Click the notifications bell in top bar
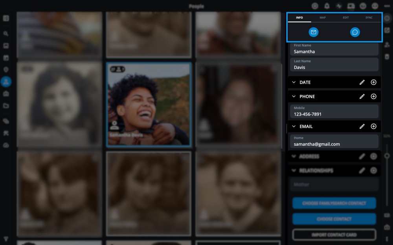 pyautogui.click(x=327, y=6)
